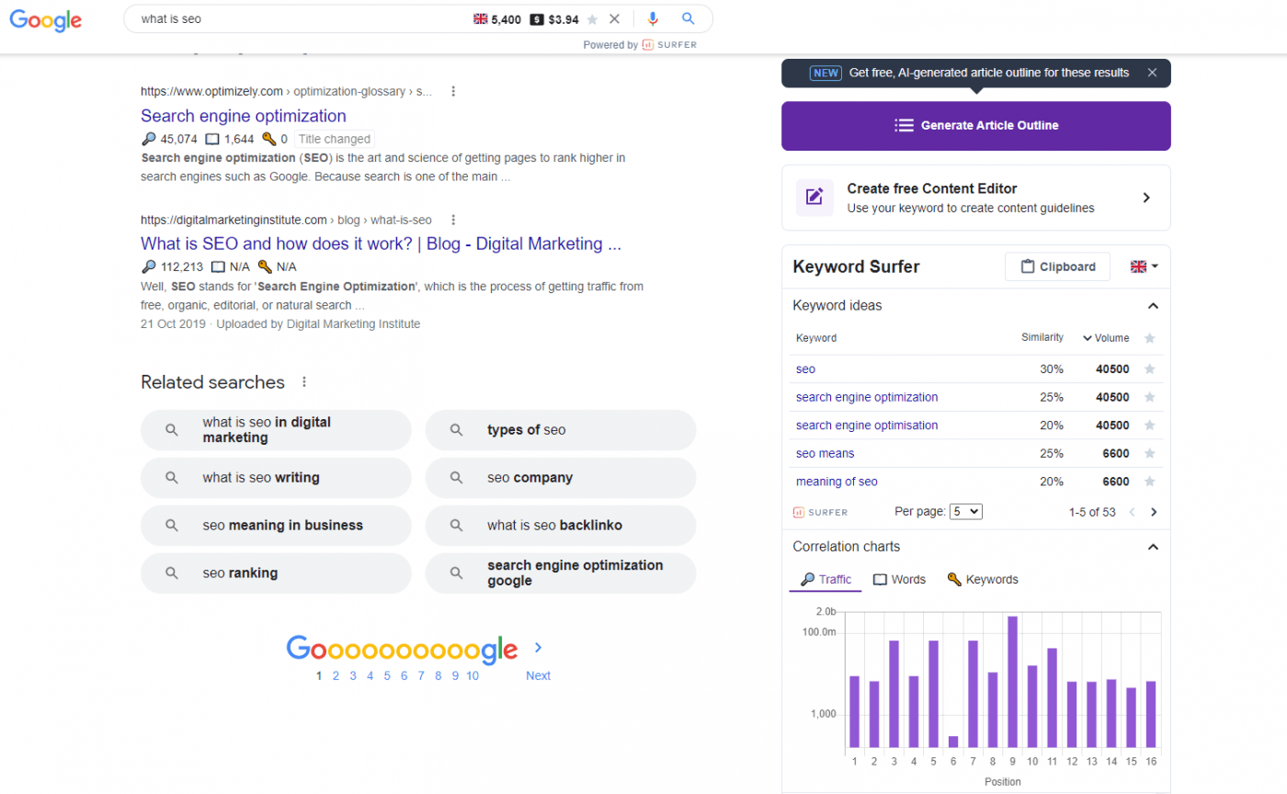Click the magnifier search button
This screenshot has height=794, width=1287.
click(689, 18)
